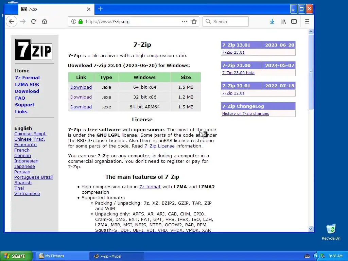Open the downloads arrow panel

[x=272, y=21]
